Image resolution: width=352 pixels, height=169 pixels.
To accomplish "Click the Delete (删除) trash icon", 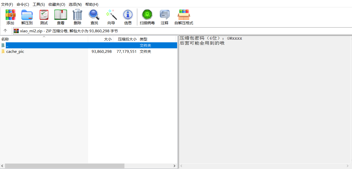I will coord(78,15).
